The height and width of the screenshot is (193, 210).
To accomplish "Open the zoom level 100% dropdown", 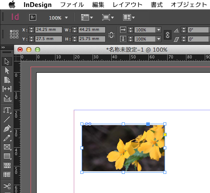I will pyautogui.click(x=66, y=18).
